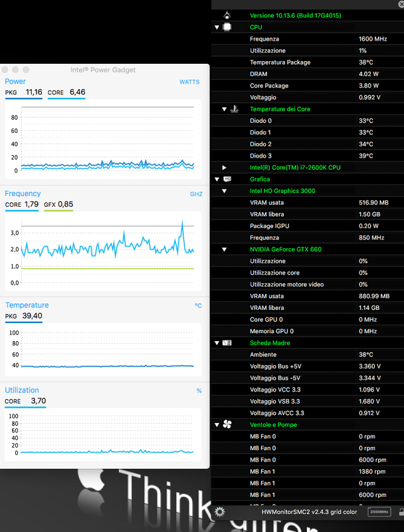This screenshot has width=404, height=532.
Task: Click the Temperature heading in Intel Power Gadget
Action: 27,305
